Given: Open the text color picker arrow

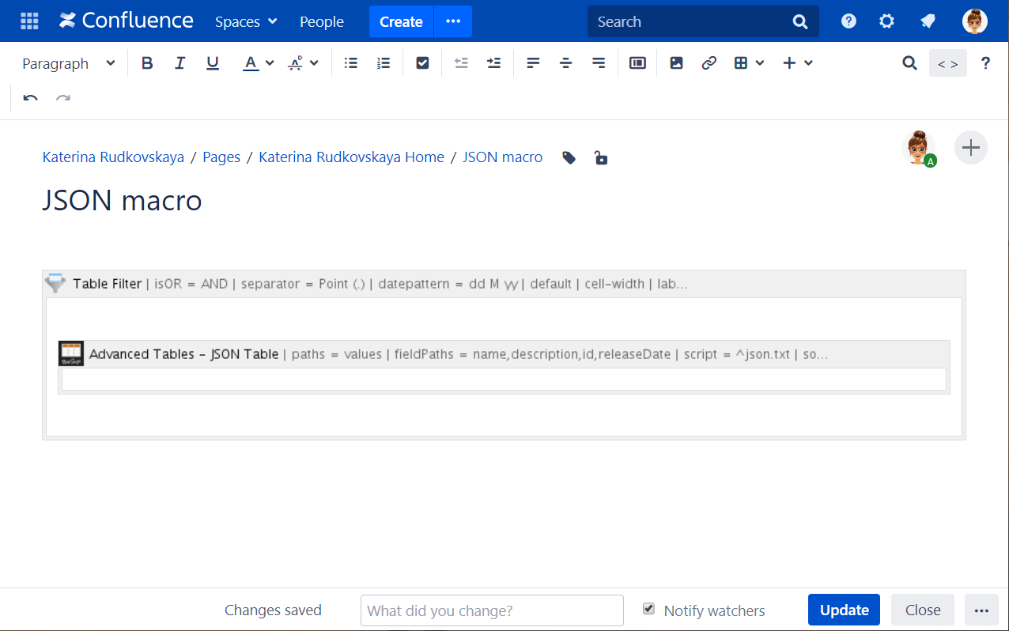Looking at the screenshot, I should (270, 63).
